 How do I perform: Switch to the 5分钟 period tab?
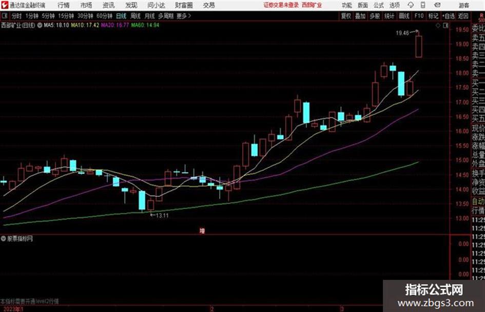tap(48, 16)
